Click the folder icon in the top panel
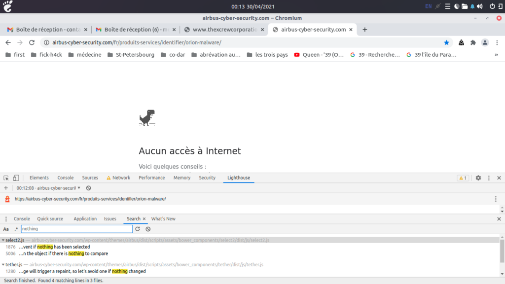This screenshot has width=505, height=284. point(465,6)
